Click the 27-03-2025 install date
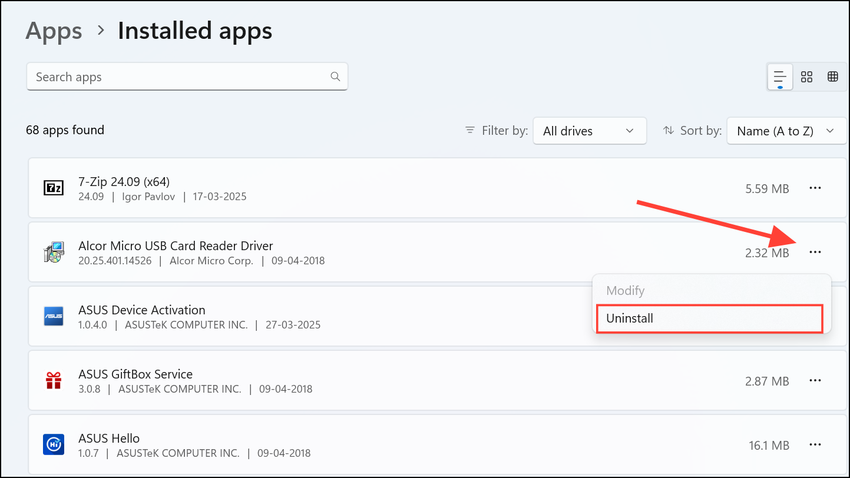The image size is (850, 478). coord(293,325)
